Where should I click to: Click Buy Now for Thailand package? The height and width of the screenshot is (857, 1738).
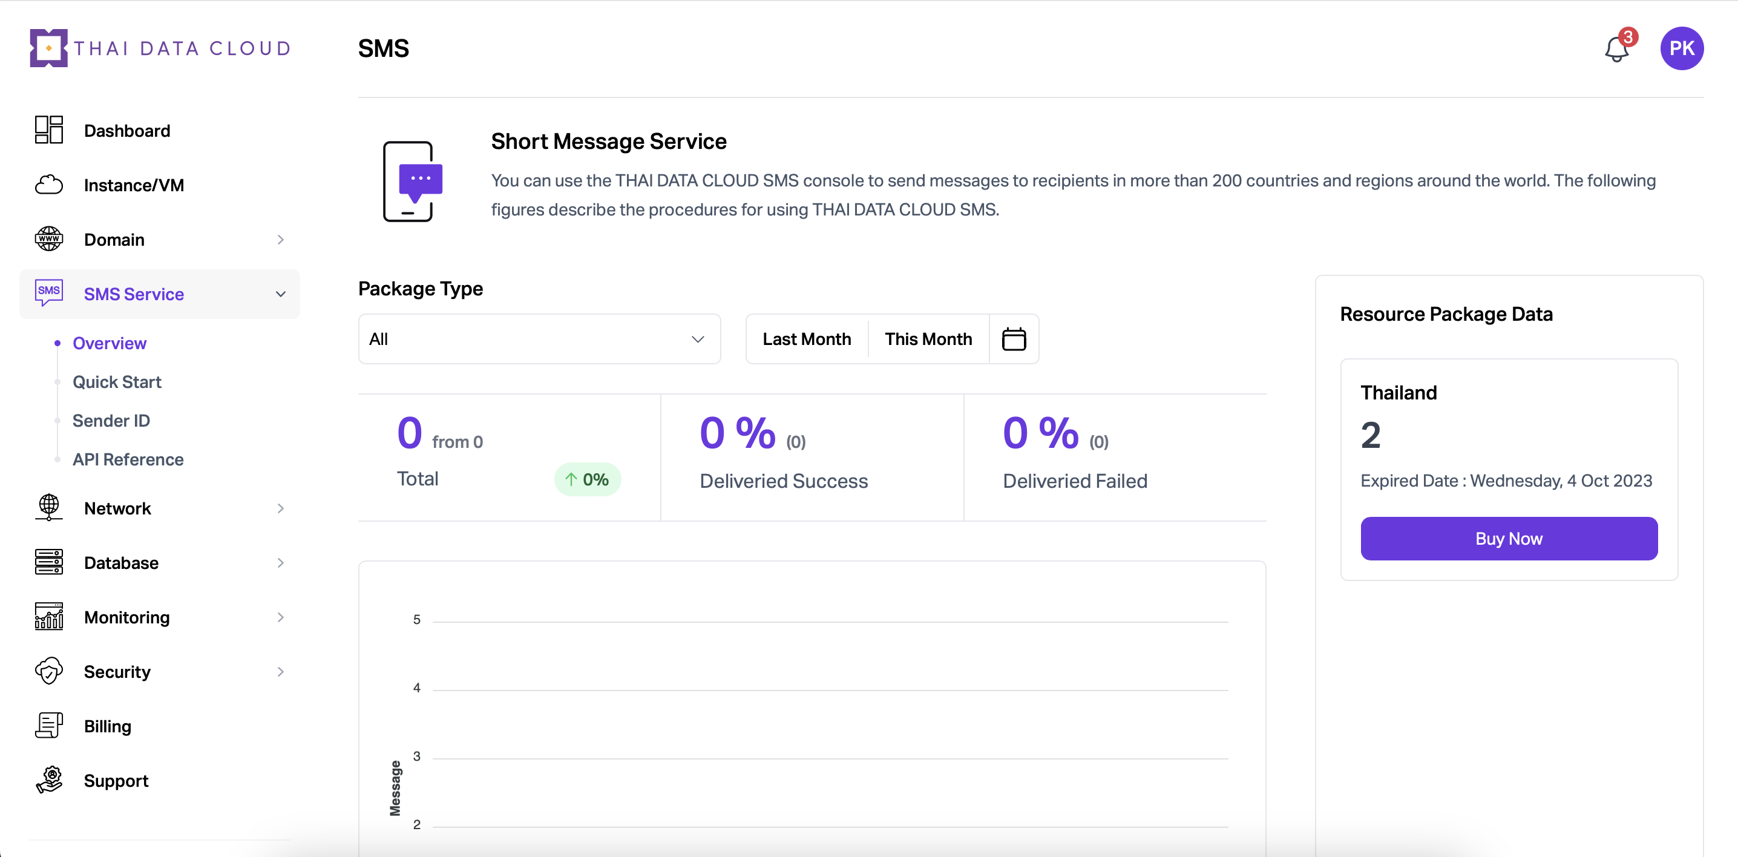pyautogui.click(x=1509, y=539)
